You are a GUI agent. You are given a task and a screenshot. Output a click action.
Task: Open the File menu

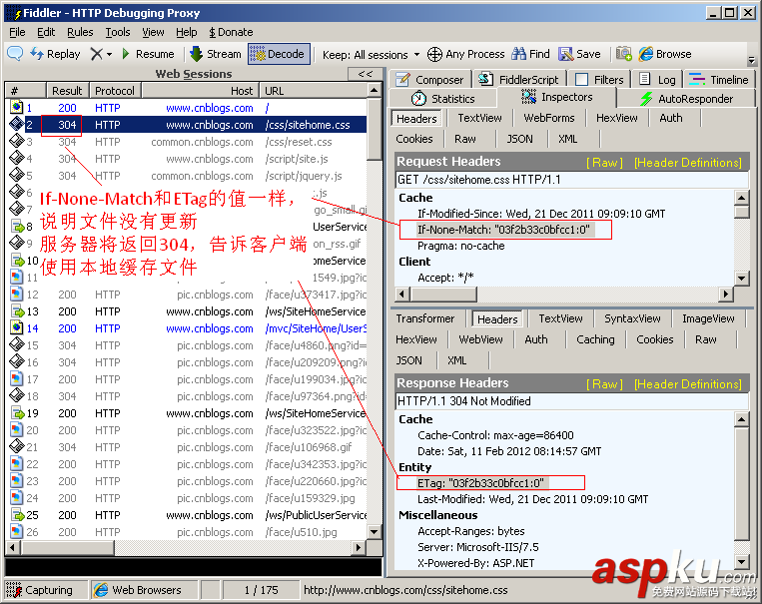click(x=17, y=32)
